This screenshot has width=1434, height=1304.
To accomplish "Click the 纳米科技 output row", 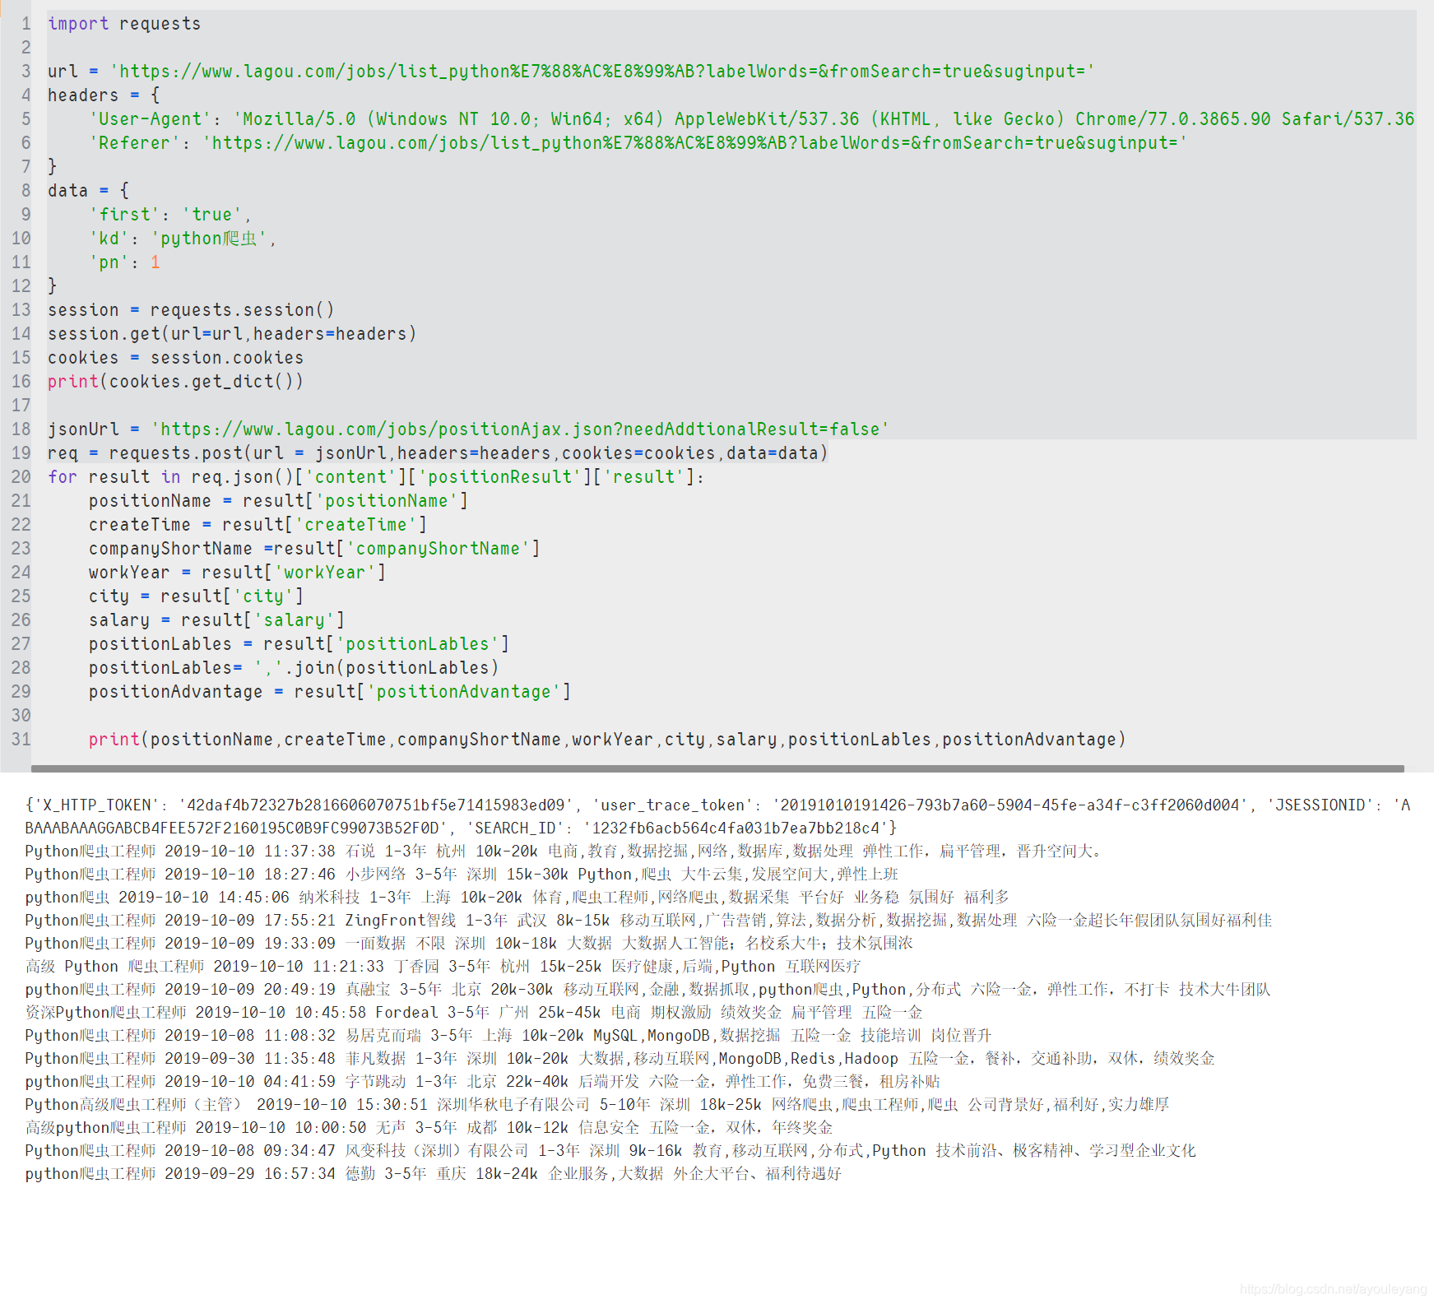I will tap(517, 898).
